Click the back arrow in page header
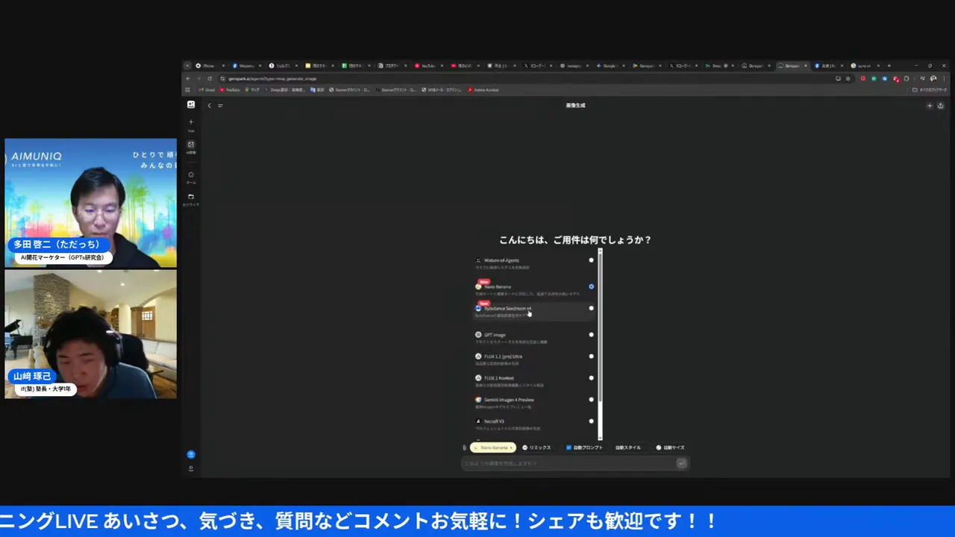 (x=210, y=105)
